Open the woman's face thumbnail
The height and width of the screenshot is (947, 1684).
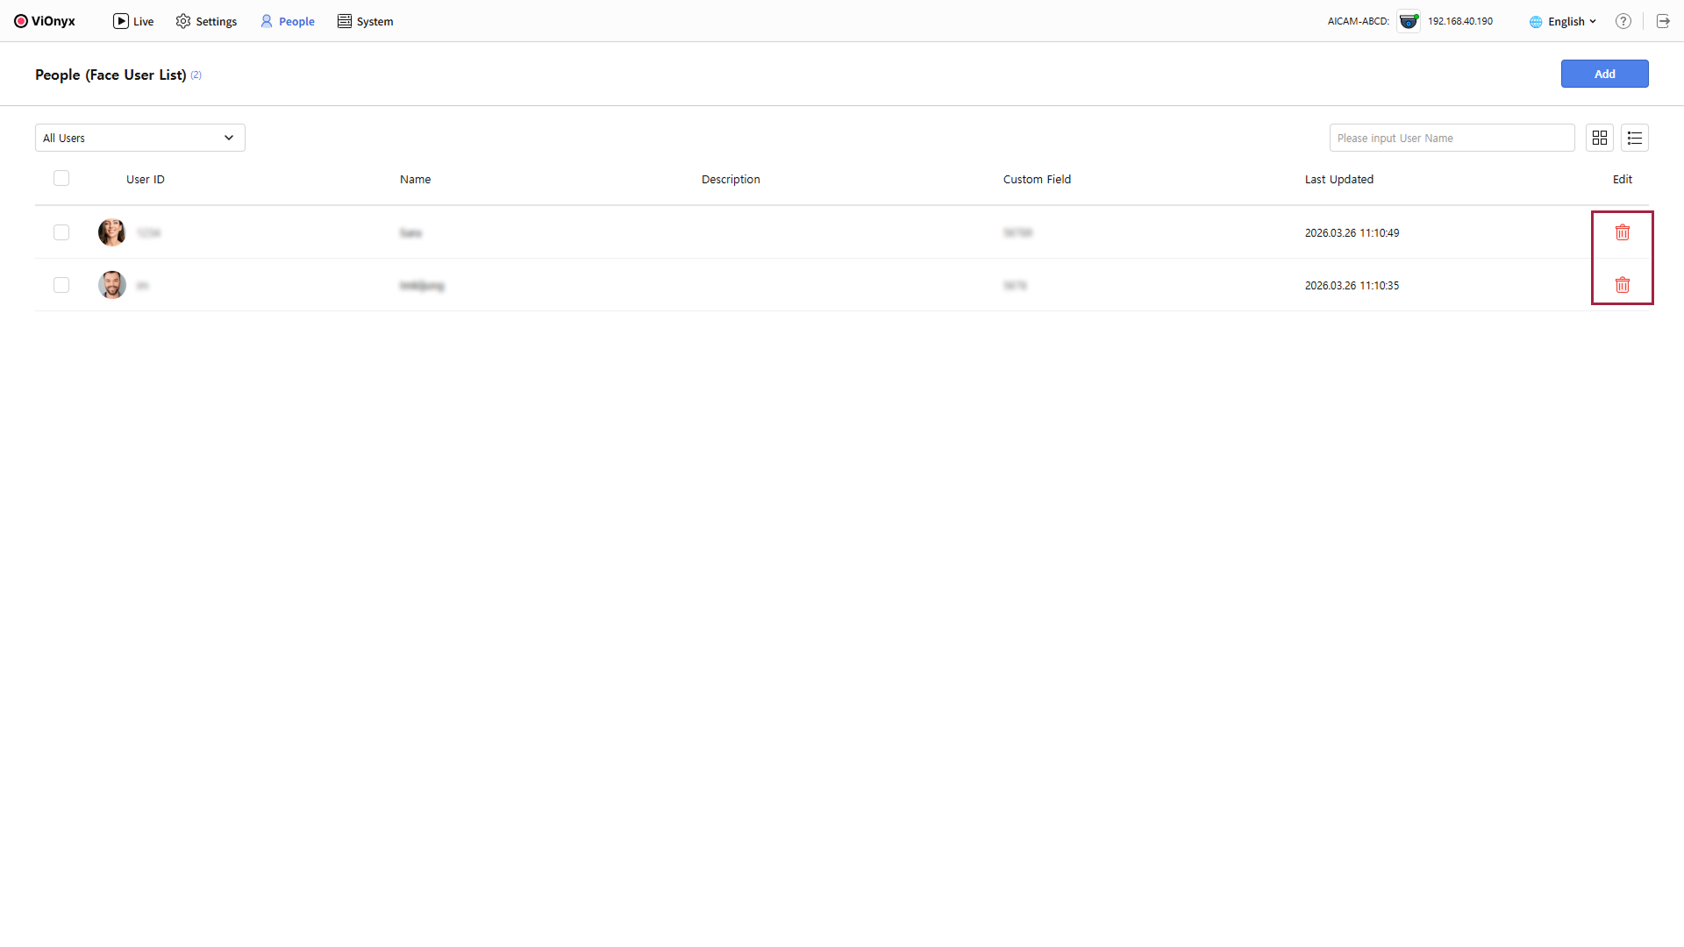[x=111, y=232]
